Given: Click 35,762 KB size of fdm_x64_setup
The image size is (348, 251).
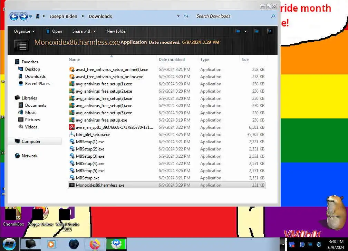Looking at the screenshot, I should coord(256,135).
